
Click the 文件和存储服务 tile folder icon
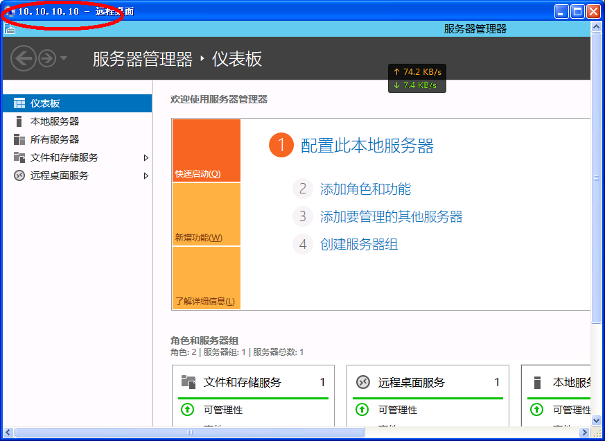coord(188,382)
